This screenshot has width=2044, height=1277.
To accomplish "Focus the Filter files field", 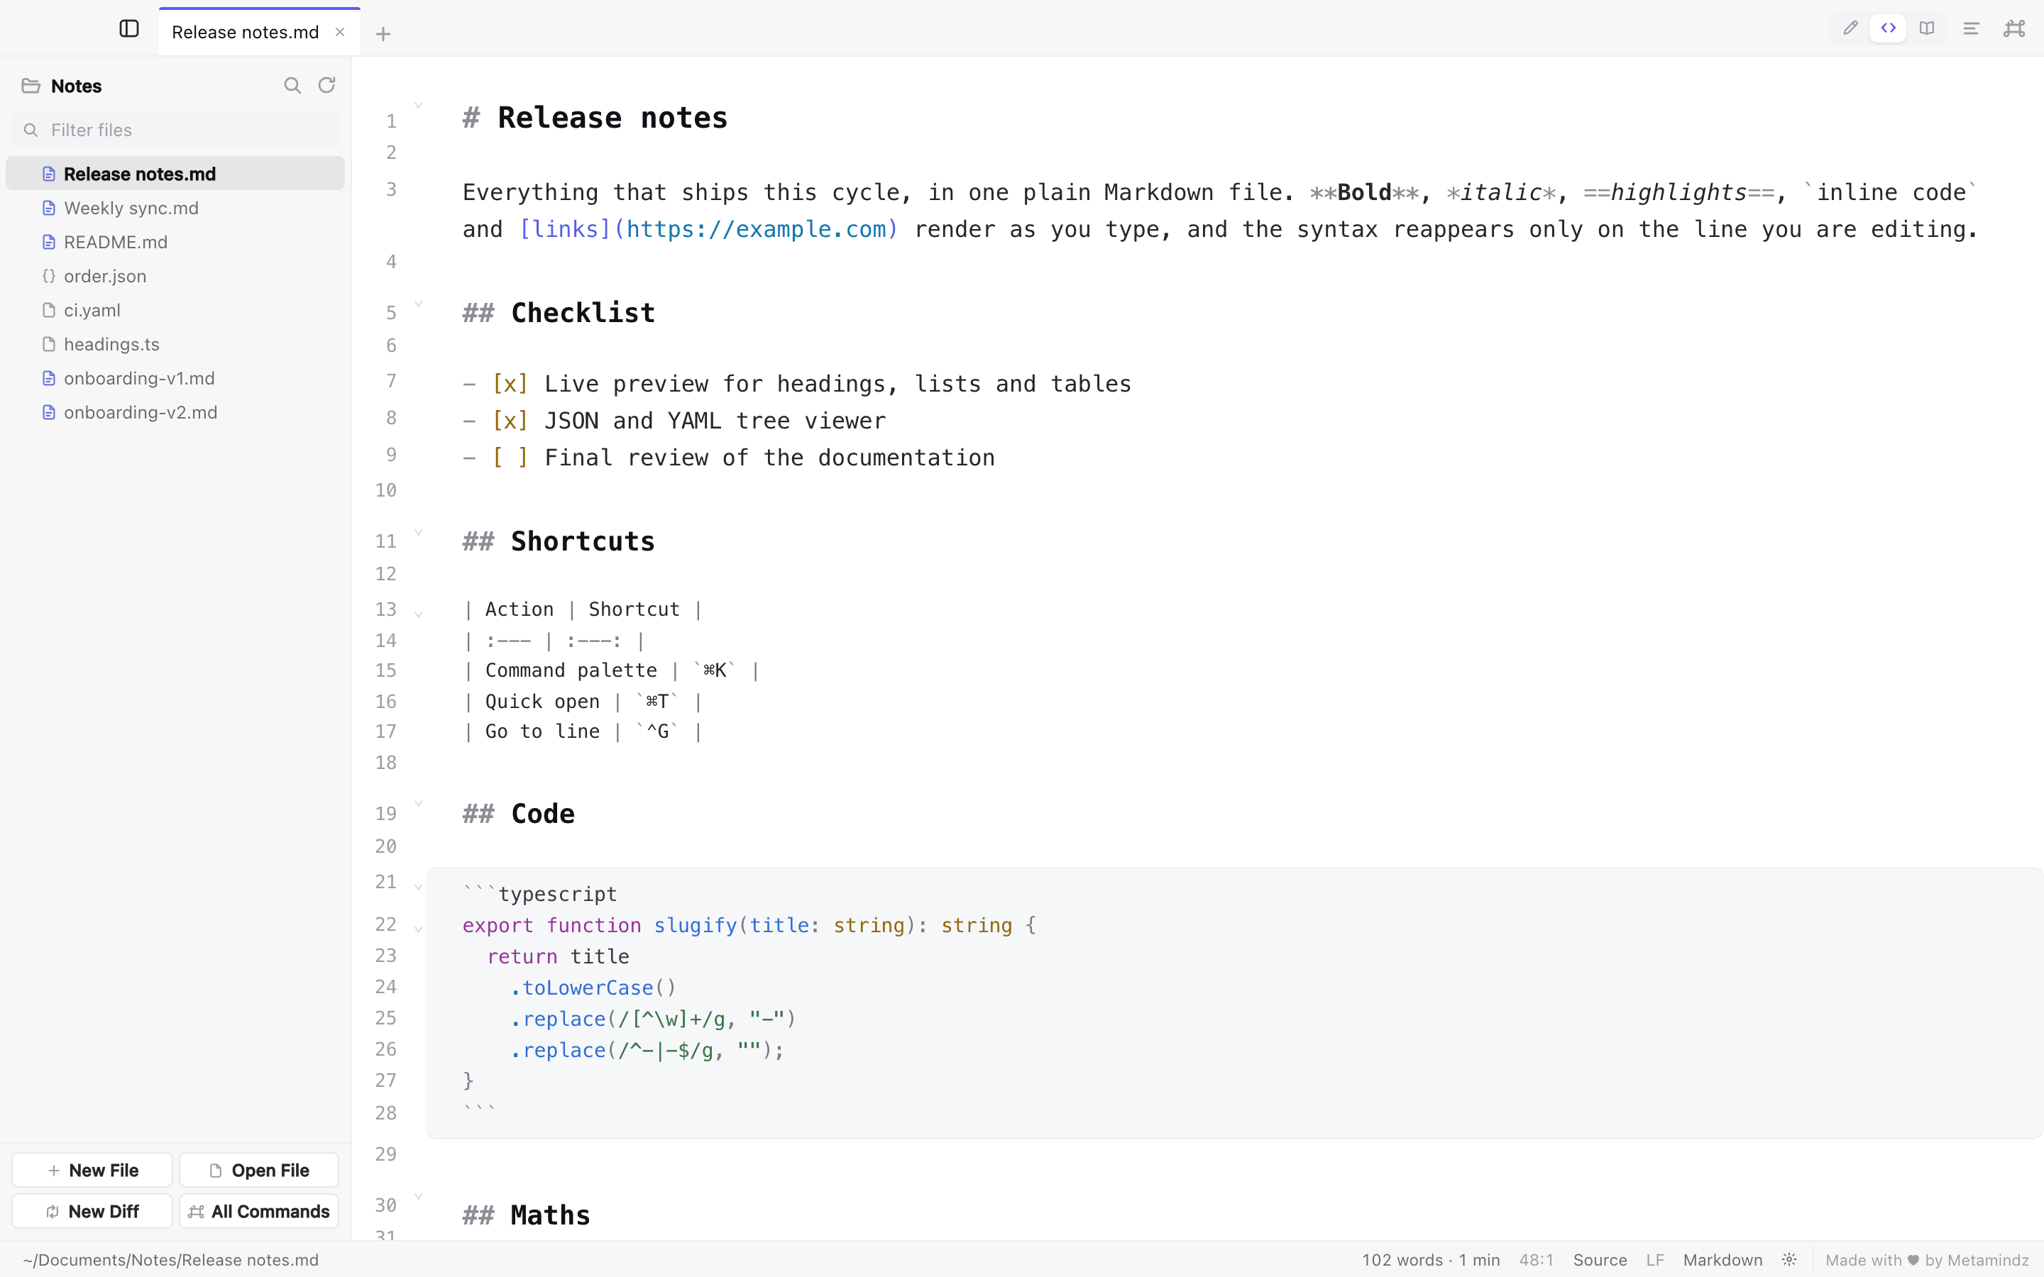I will click(176, 130).
